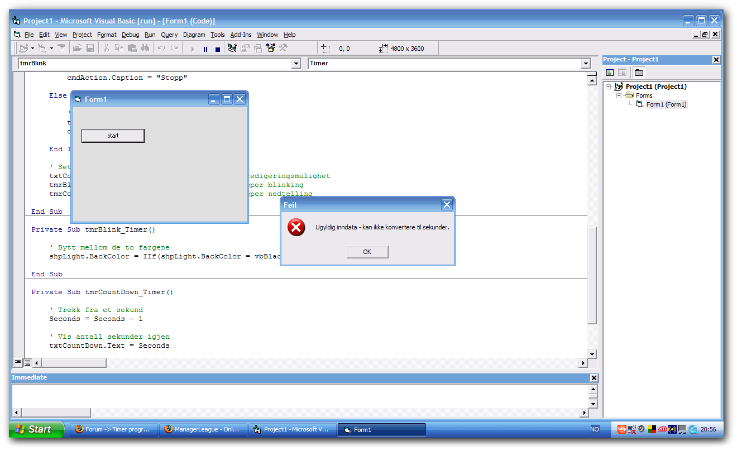Image resolution: width=737 pixels, height=451 pixels.
Task: Switch to the Forum Firefox taskbar window
Action: click(113, 429)
